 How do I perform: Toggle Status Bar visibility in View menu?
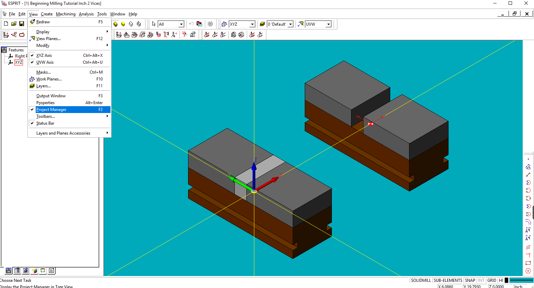[69, 123]
